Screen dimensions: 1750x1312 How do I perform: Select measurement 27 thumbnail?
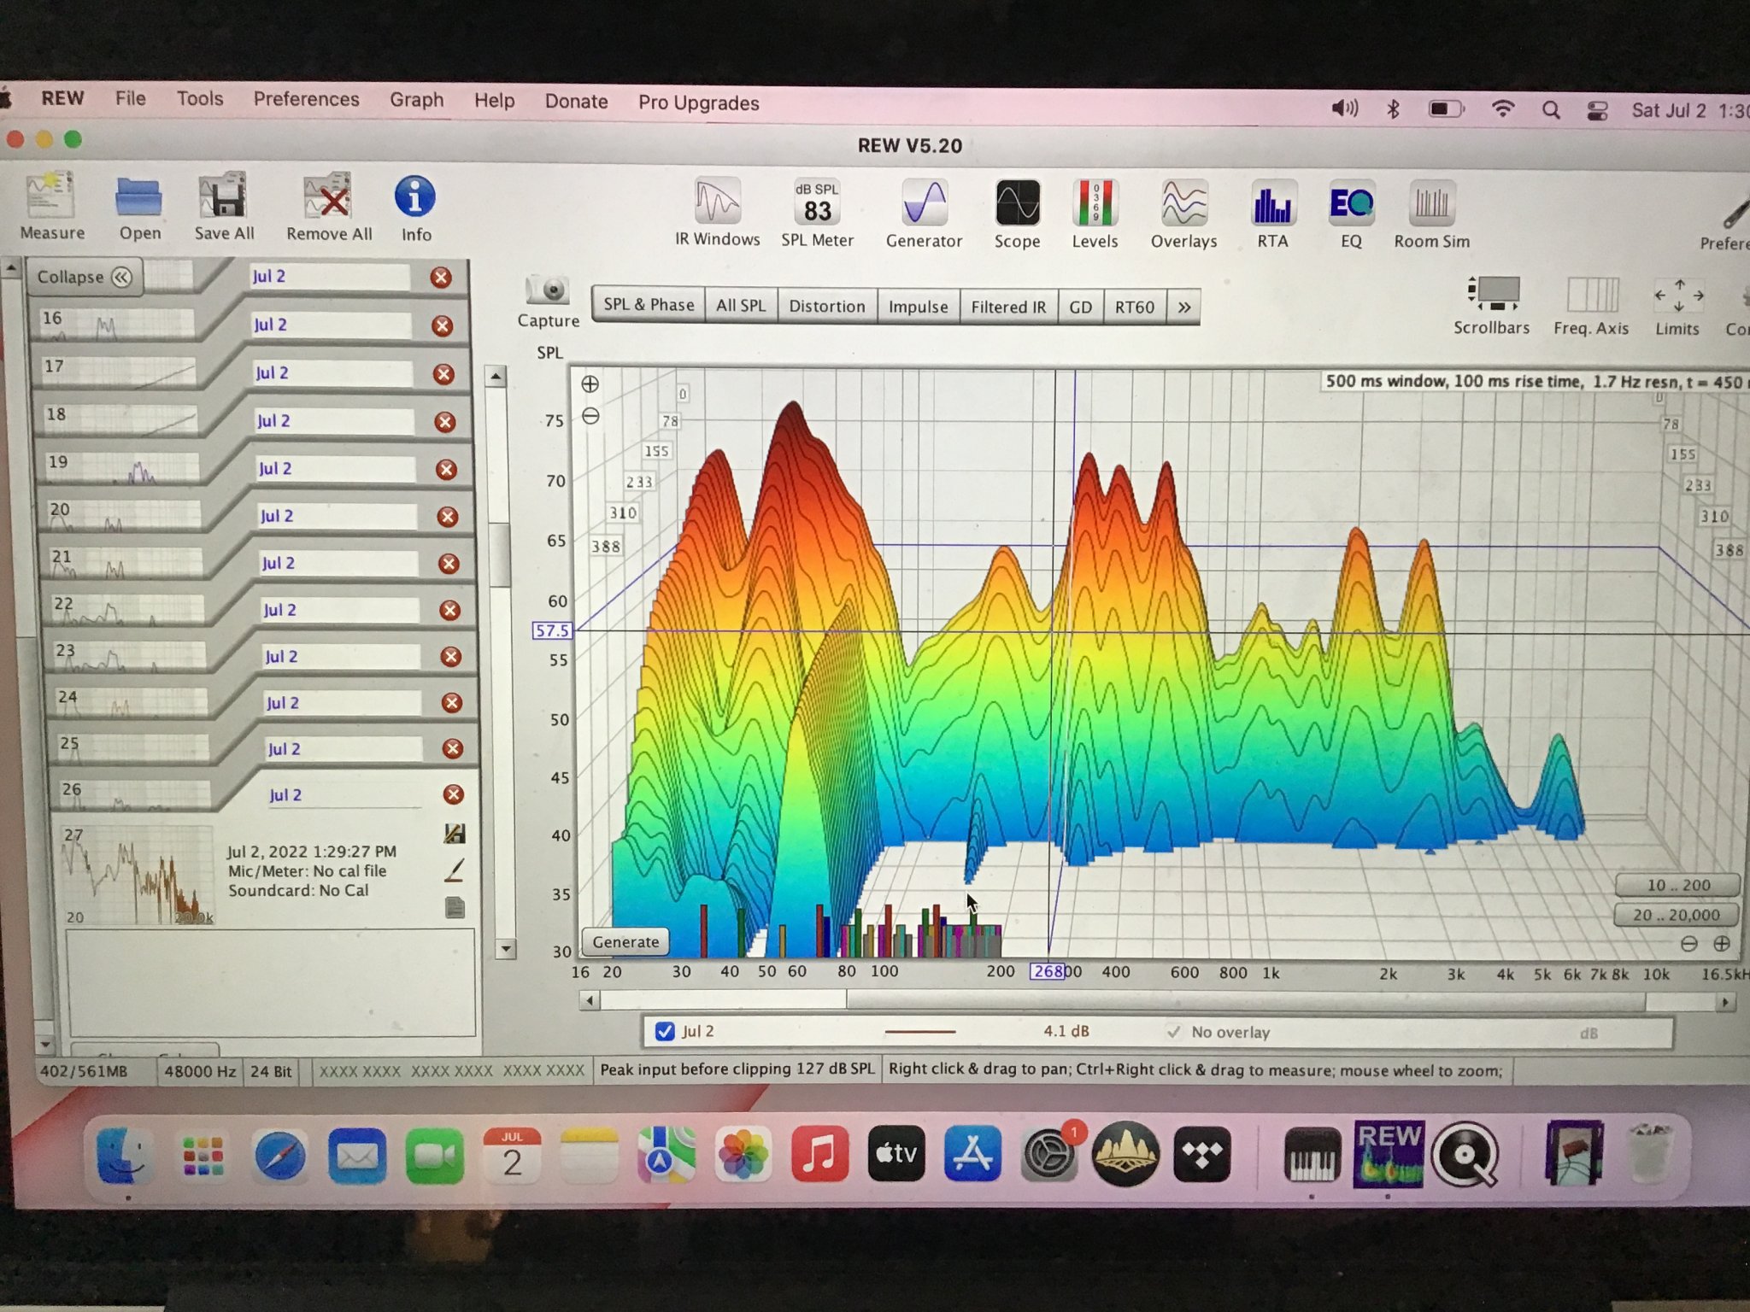coord(137,874)
